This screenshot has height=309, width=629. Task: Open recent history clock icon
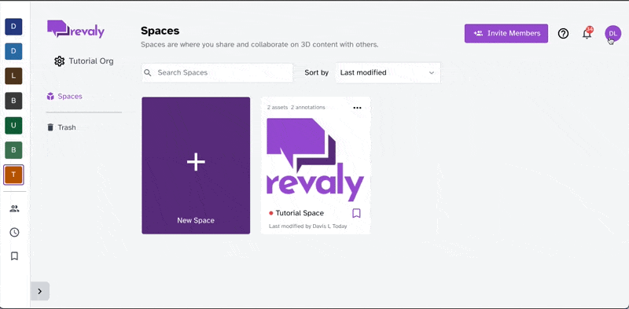(x=14, y=233)
